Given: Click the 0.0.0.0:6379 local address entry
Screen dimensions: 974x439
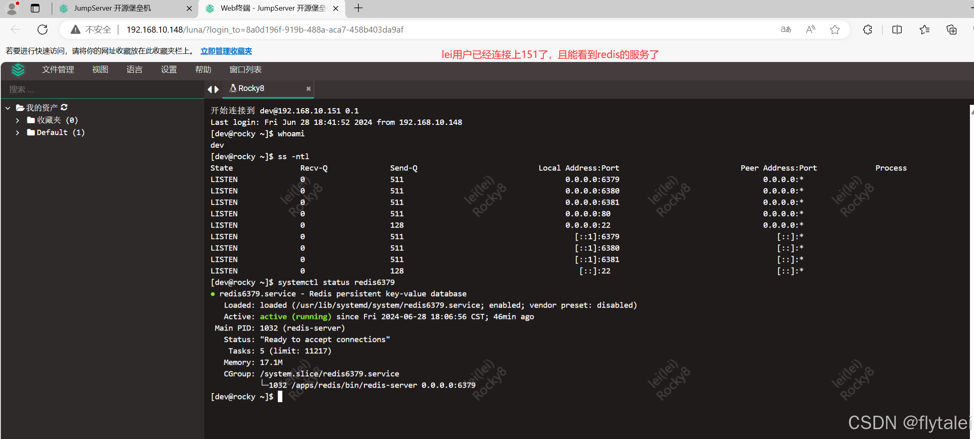Looking at the screenshot, I should pyautogui.click(x=592, y=180).
